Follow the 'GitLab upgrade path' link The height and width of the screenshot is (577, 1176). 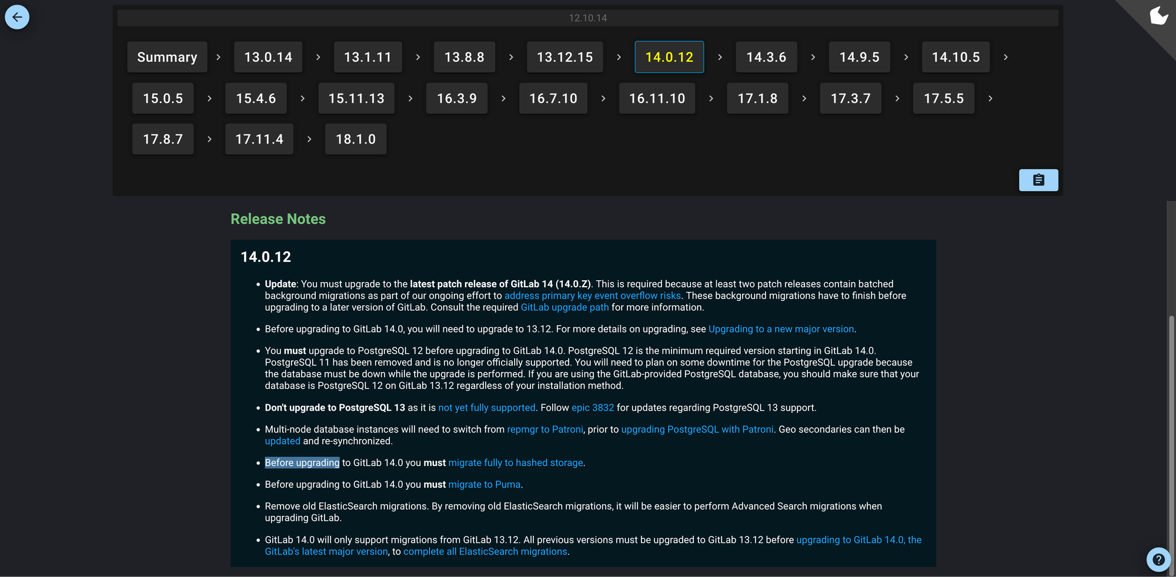click(x=564, y=307)
